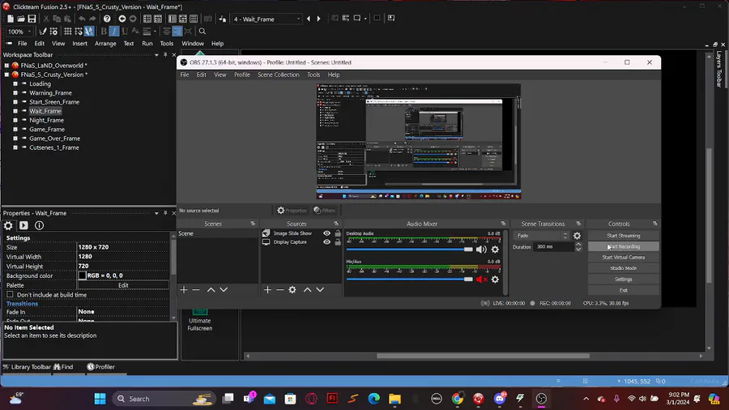
Task: Move selected source up arrow icon
Action: 307,289
